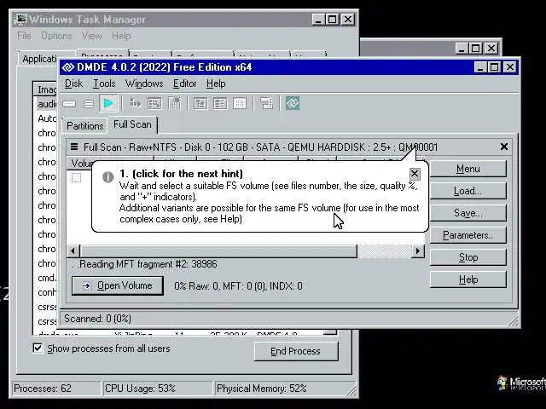Viewport: 546px width, 409px height.
Task: Close the Full Scan panel with its X
Action: [504, 147]
